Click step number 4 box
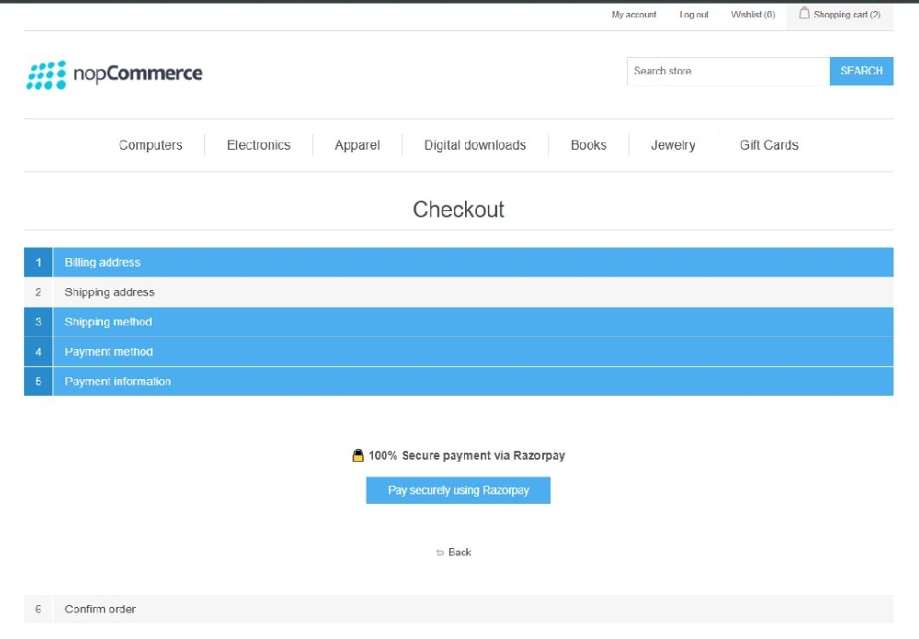 (38, 352)
